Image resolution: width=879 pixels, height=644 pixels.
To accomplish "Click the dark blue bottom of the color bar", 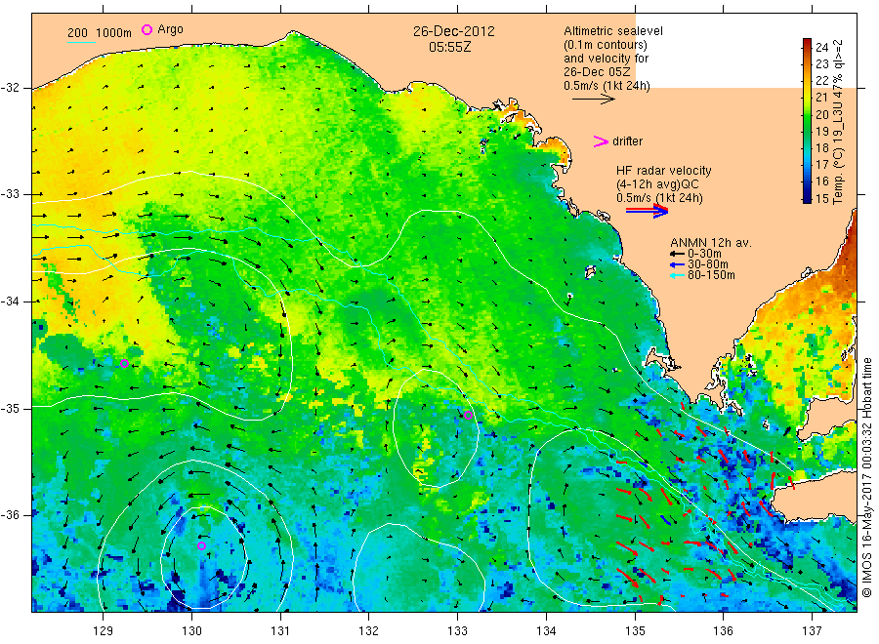I will 807,198.
